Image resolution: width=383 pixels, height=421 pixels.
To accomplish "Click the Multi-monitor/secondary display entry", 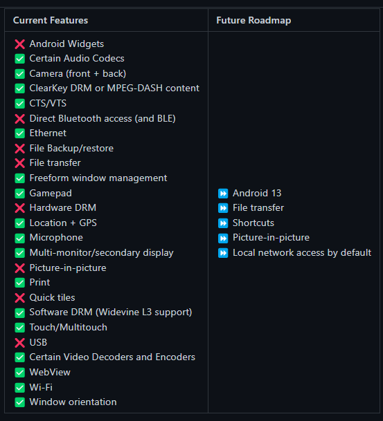I will click(101, 253).
